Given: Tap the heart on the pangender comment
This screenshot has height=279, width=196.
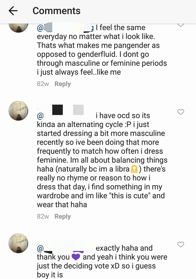Looking at the screenshot, I should (181, 25).
